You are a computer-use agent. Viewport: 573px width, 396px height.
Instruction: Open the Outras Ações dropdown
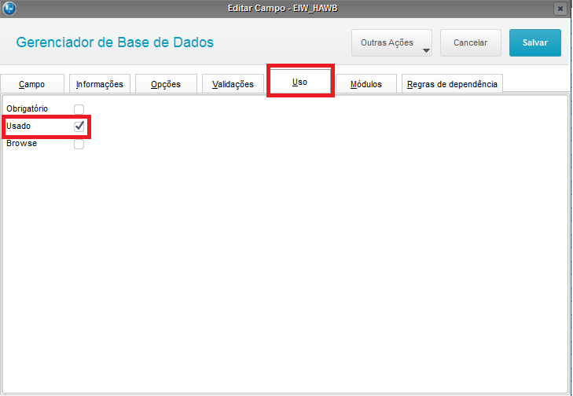pos(391,42)
